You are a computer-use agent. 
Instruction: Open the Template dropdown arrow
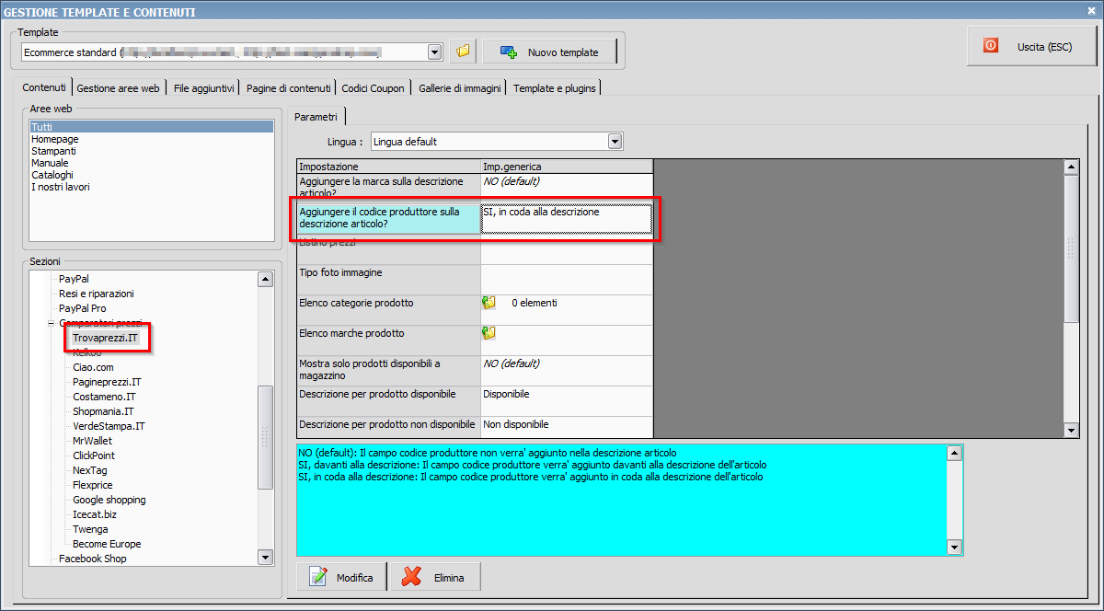pos(435,52)
